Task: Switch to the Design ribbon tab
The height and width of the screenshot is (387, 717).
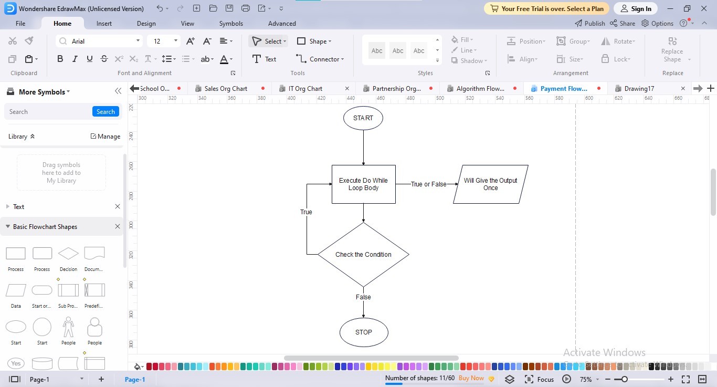Action: click(x=146, y=23)
